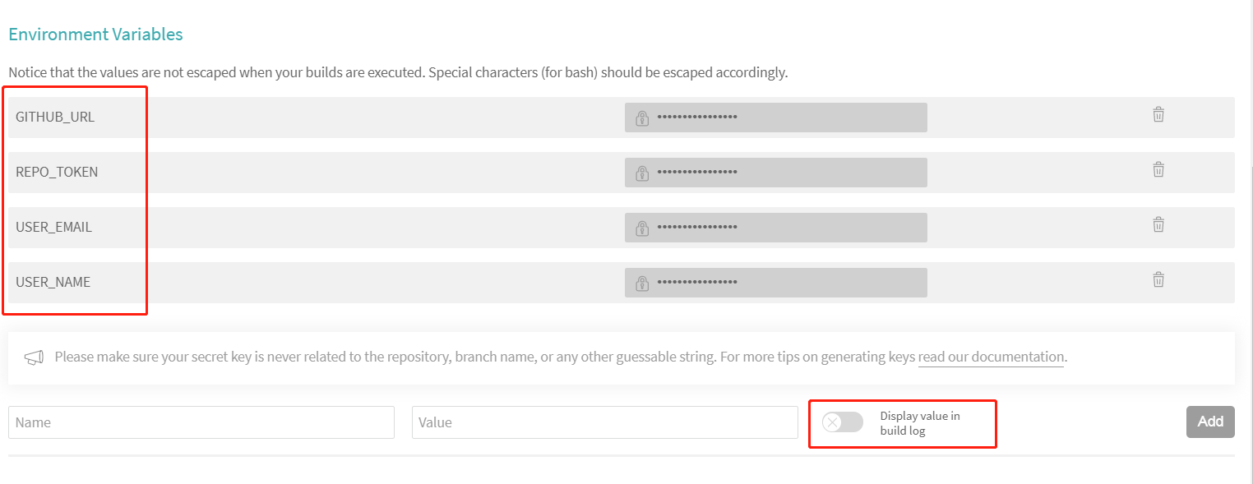1253x484 pixels.
Task: Click the lock icon on GITHUB_URL value
Action: 642,118
